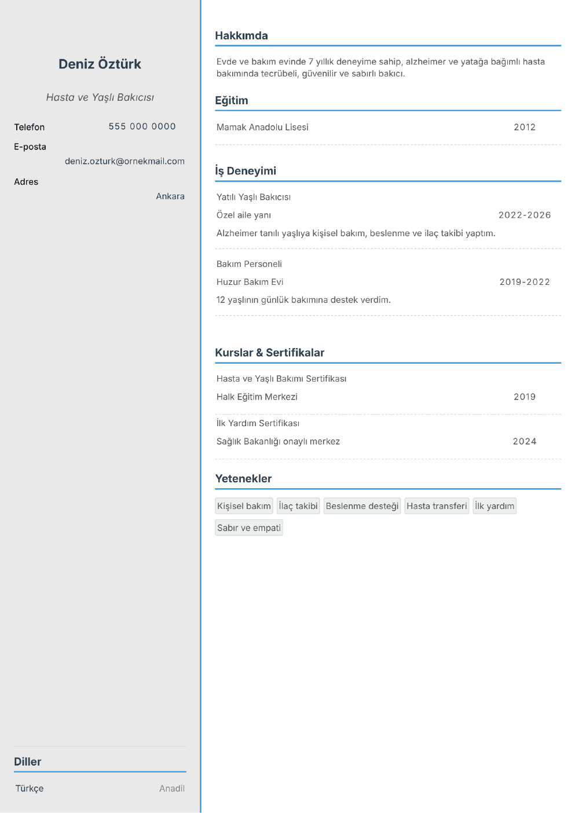Viewport: 575px width, 813px height.
Task: Click the date range 2022-2026
Action: [525, 215]
